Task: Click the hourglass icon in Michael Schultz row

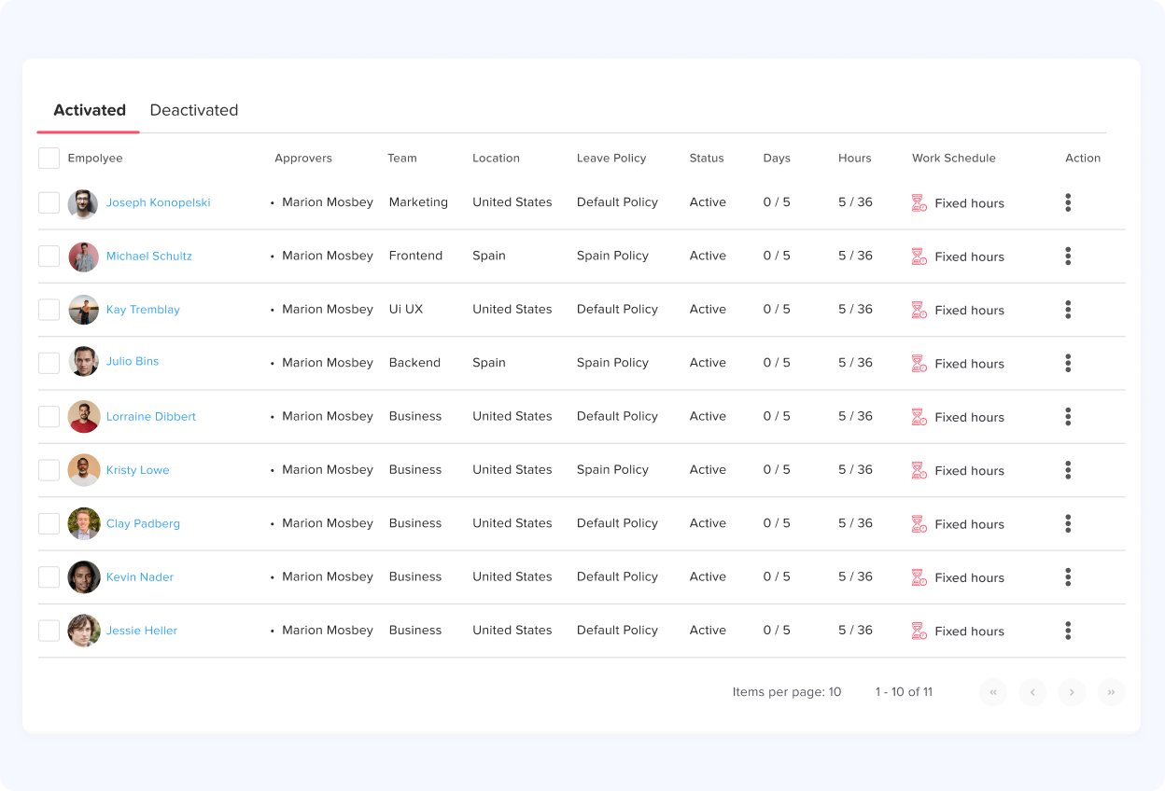Action: 919,257
